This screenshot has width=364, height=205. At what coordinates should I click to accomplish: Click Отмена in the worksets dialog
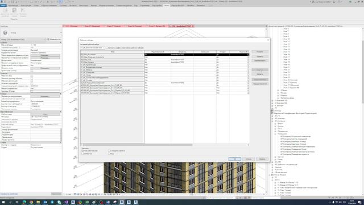pyautogui.click(x=249, y=159)
